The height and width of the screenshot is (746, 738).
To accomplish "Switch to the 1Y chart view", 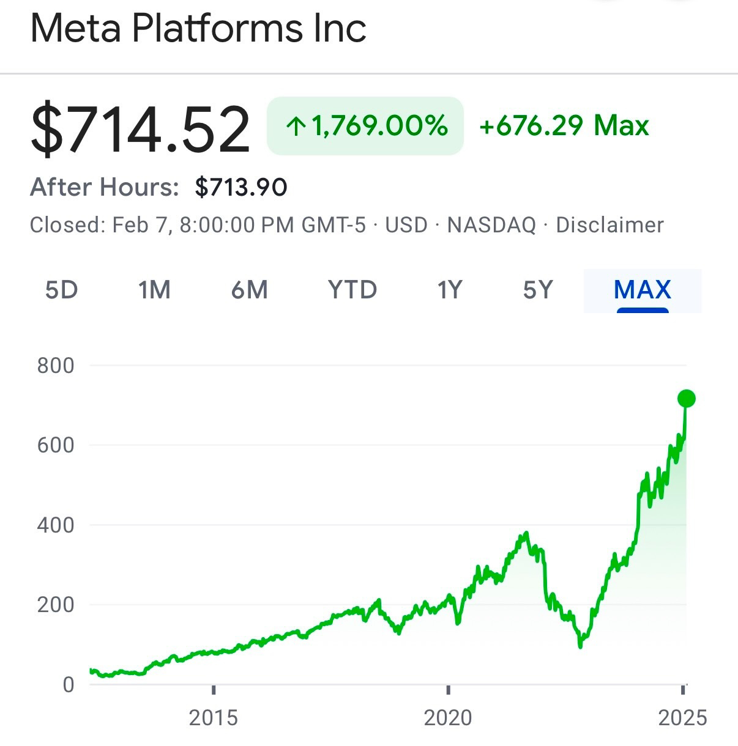I will 449,290.
